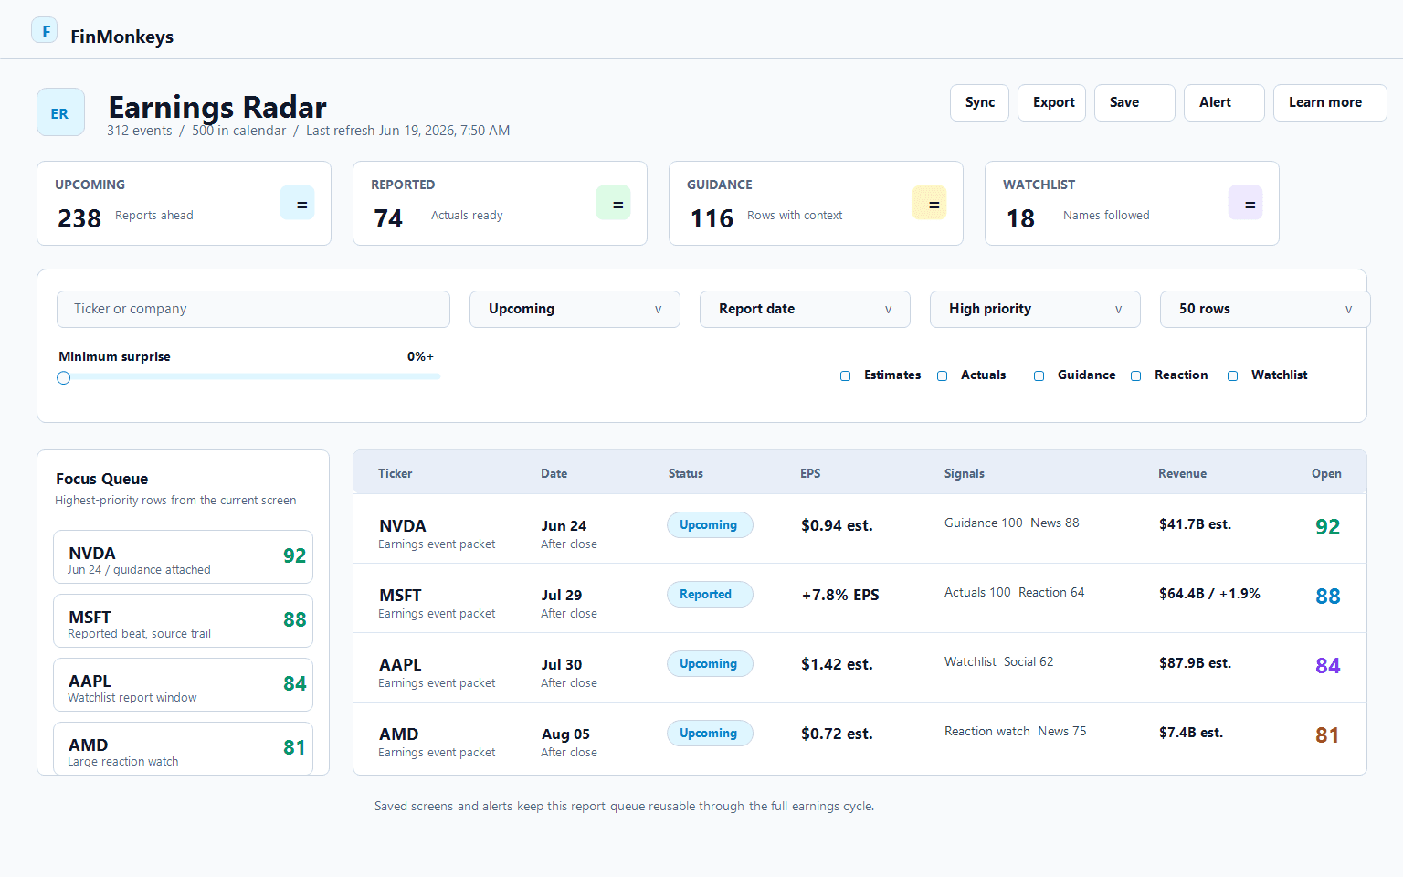Viewport: 1403px width, 877px height.
Task: Click the purple icon on Watchlist card
Action: (x=1246, y=203)
